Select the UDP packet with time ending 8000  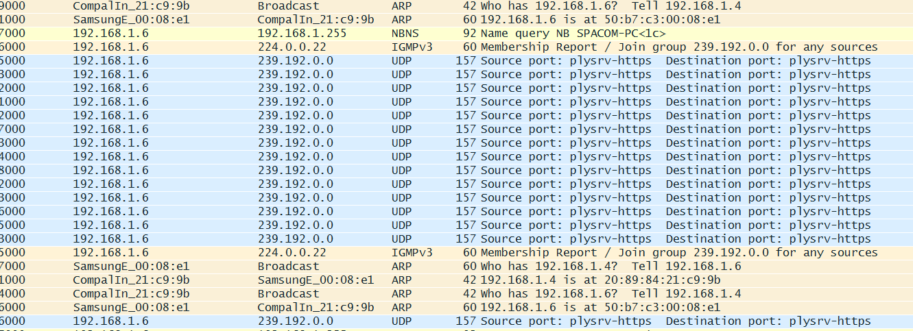coord(456,170)
